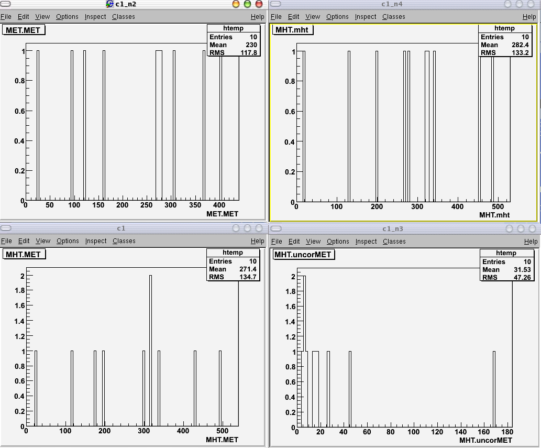Click the red button on c1_n2 window

point(258,4)
